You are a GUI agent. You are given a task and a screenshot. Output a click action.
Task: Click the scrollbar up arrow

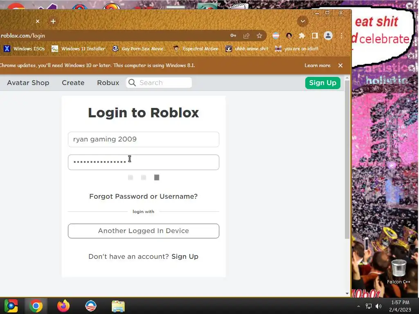click(347, 78)
